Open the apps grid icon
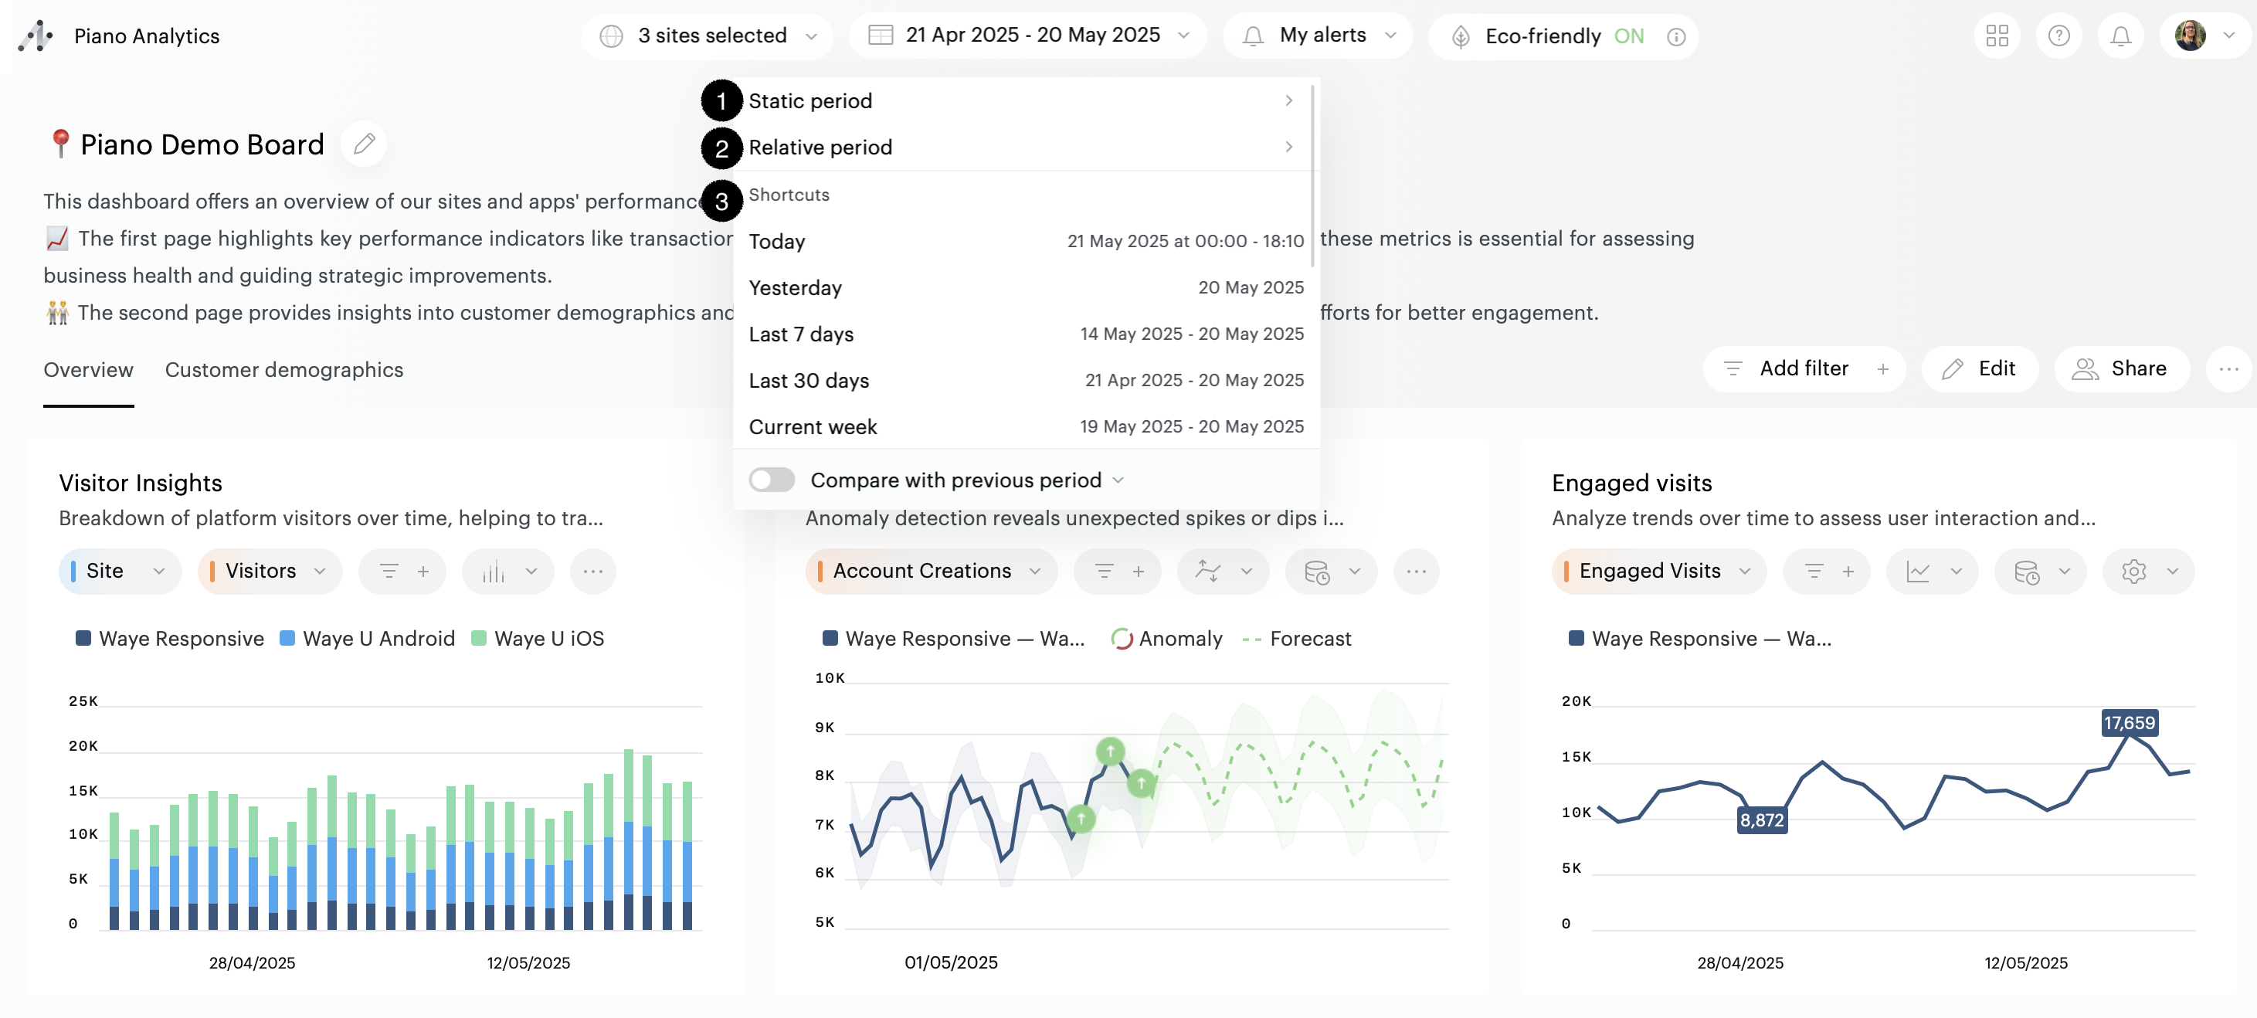The height and width of the screenshot is (1018, 2257). tap(1997, 36)
